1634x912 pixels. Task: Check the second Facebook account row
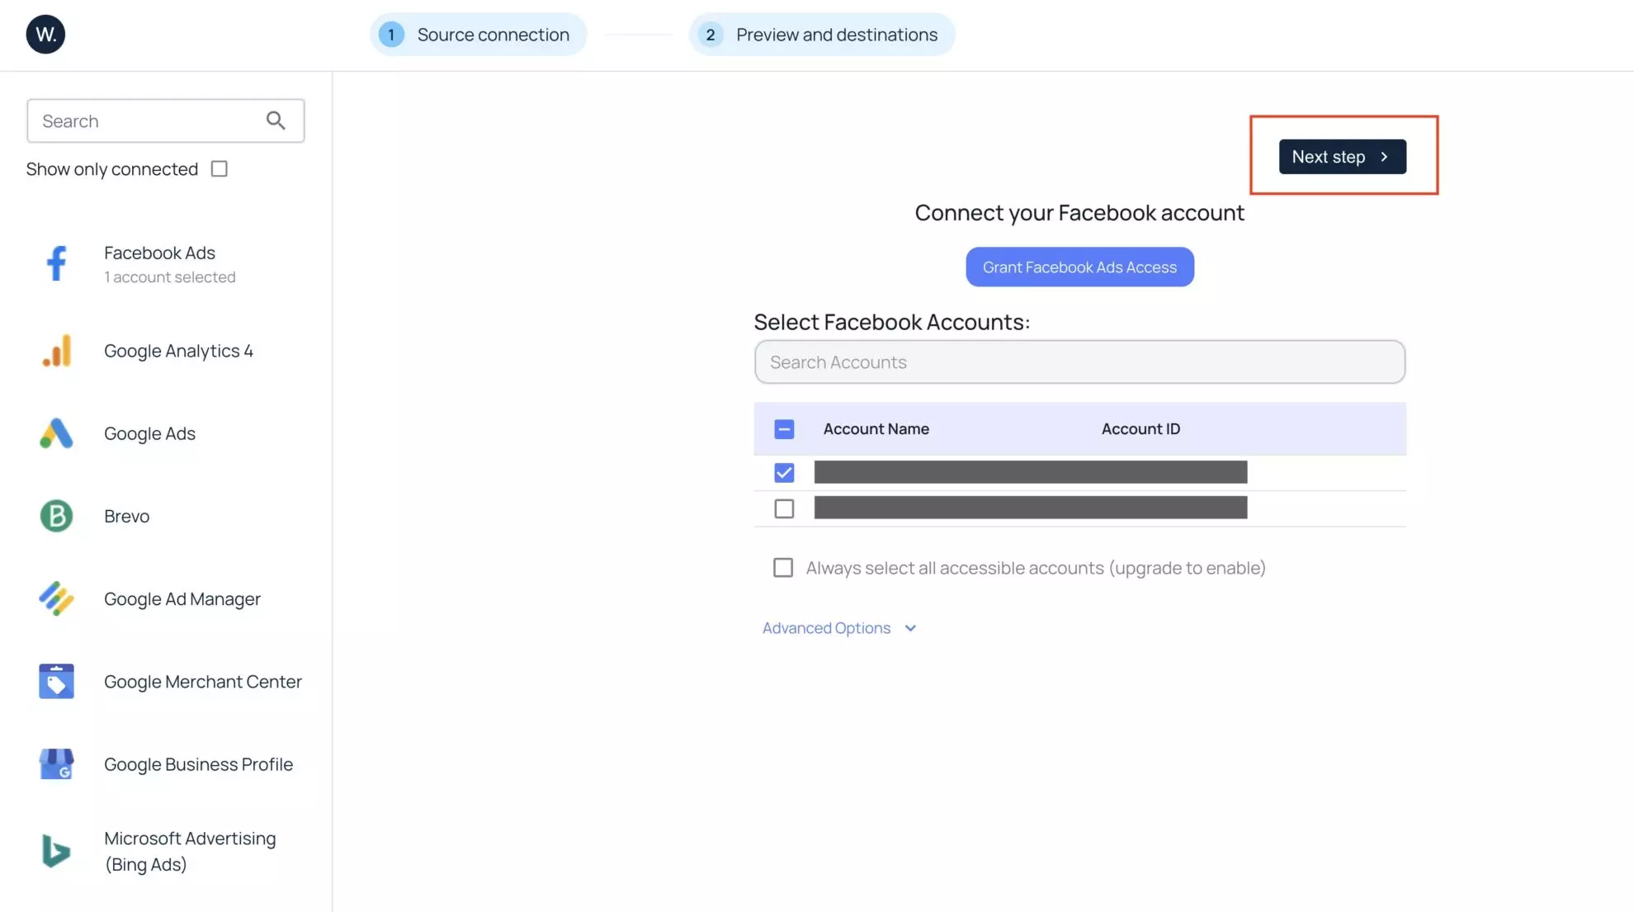pos(784,509)
